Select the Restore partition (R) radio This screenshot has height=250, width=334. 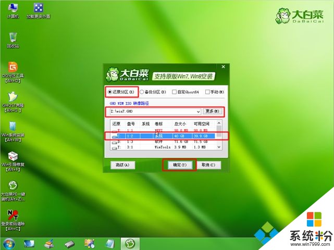point(121,92)
